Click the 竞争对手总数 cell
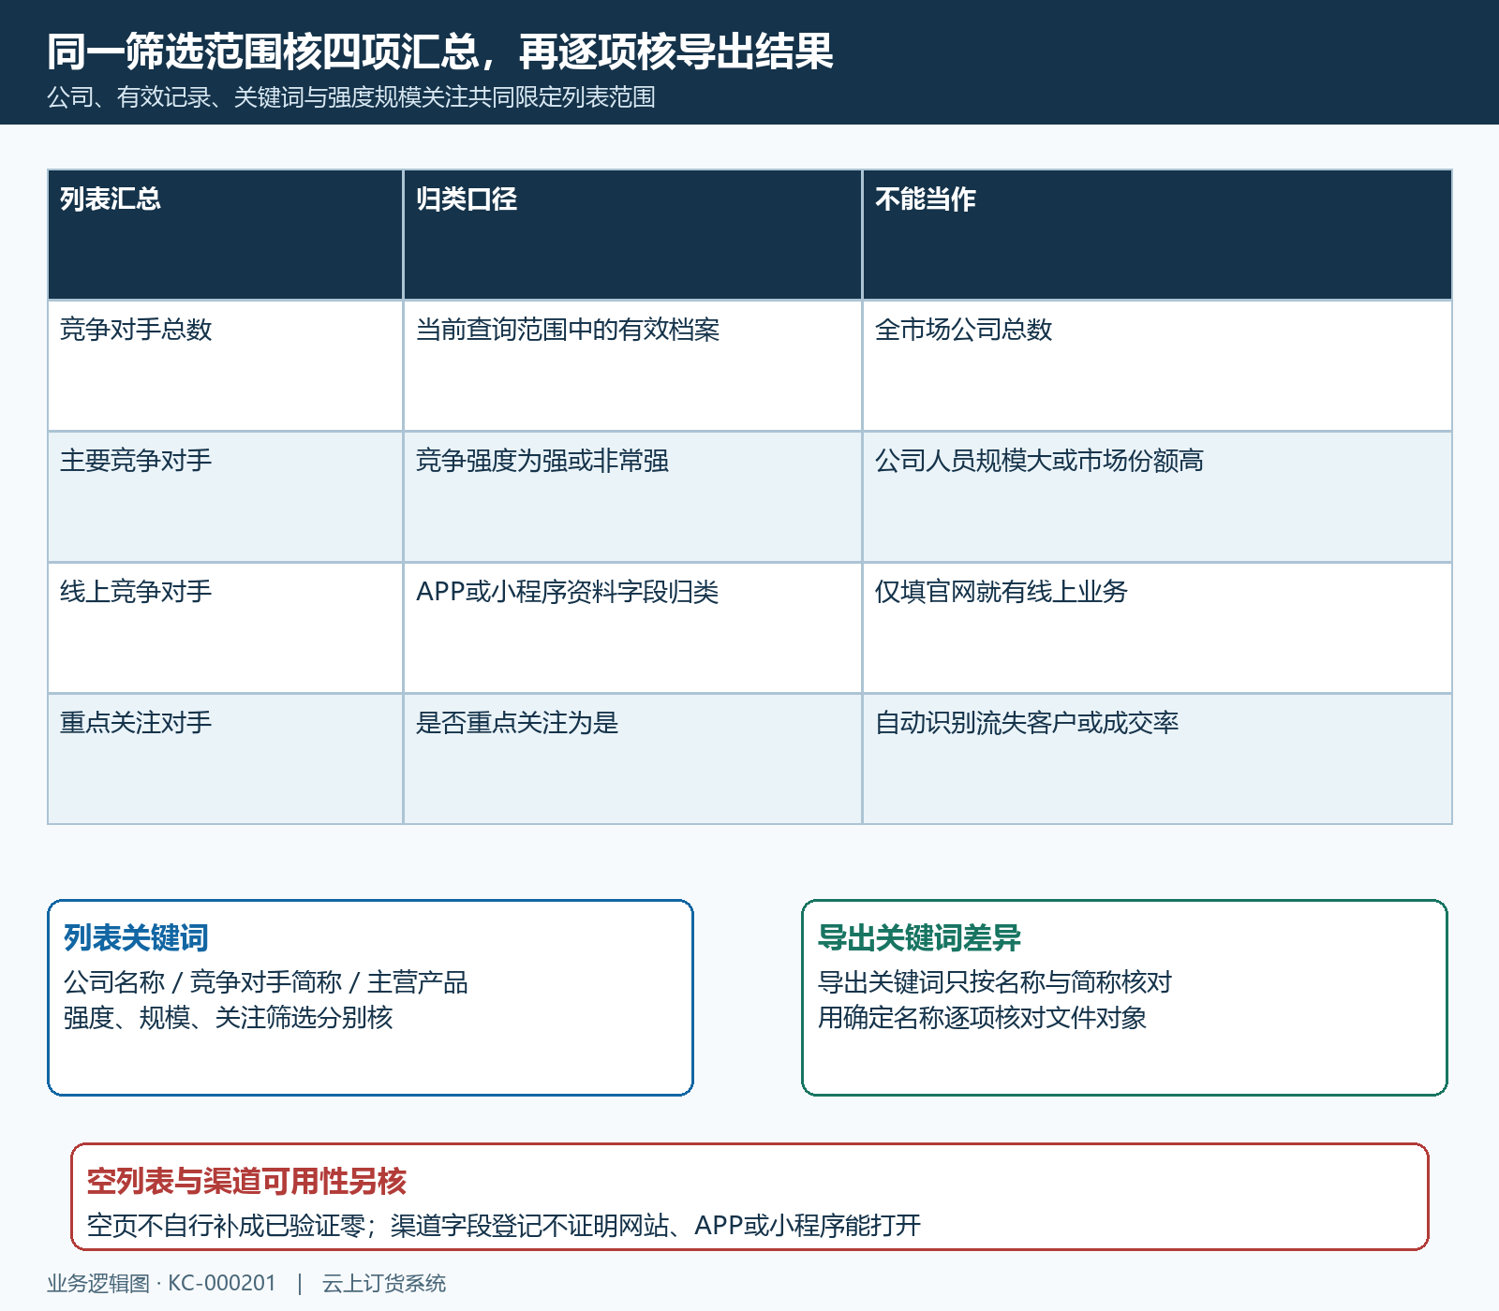 [226, 366]
